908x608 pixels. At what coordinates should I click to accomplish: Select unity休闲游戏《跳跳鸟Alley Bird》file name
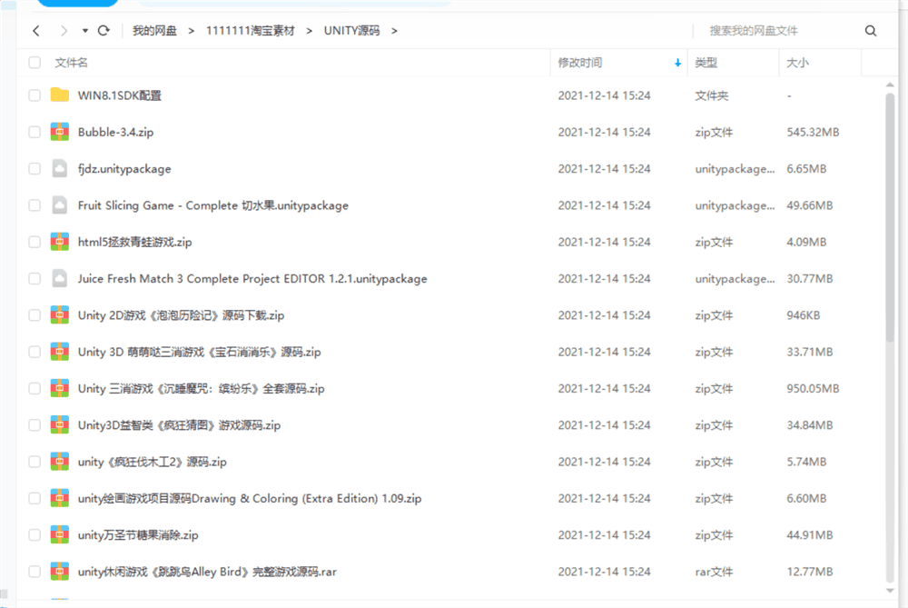point(207,572)
